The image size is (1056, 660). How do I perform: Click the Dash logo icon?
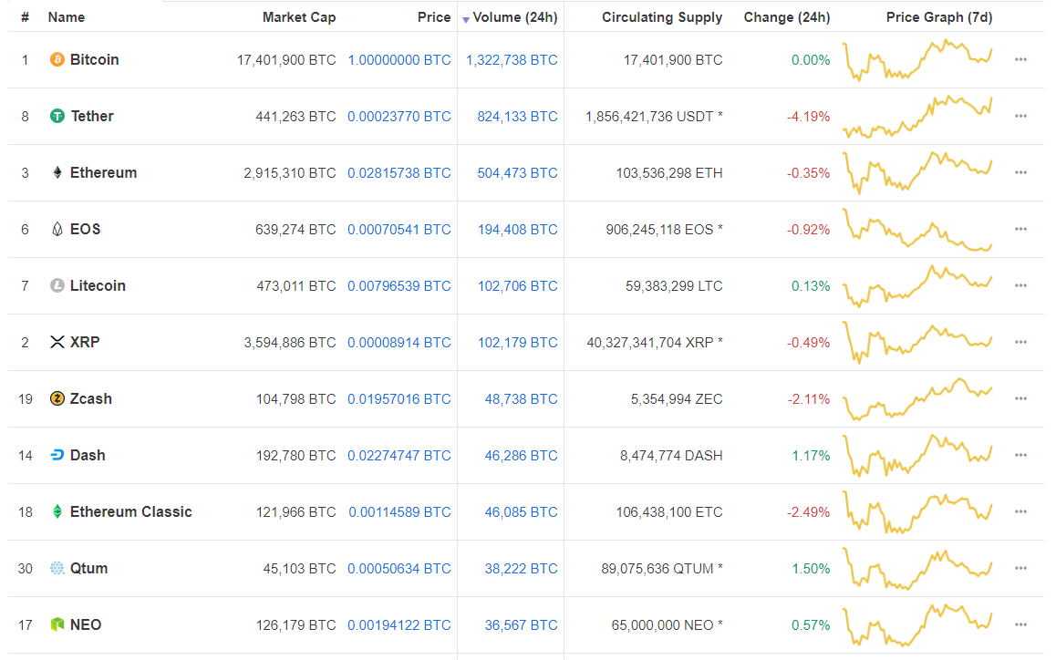57,456
